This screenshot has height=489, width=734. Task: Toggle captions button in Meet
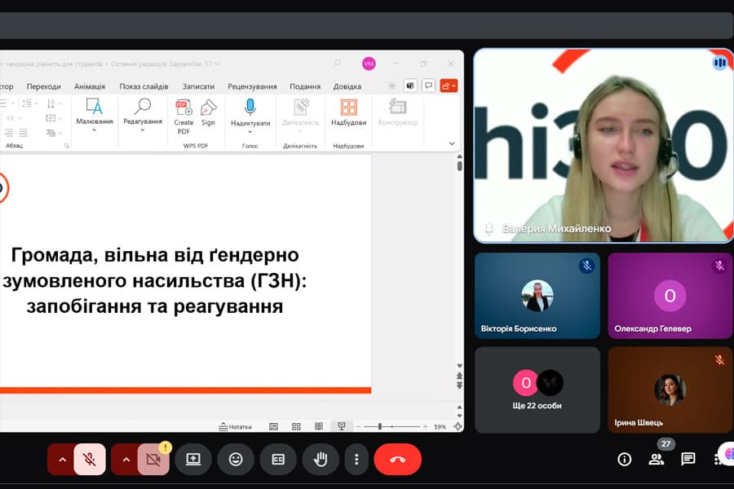[278, 459]
